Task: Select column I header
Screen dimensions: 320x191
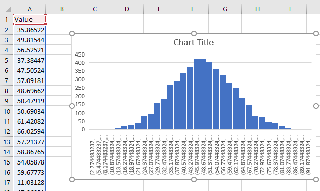Action: coord(290,9)
